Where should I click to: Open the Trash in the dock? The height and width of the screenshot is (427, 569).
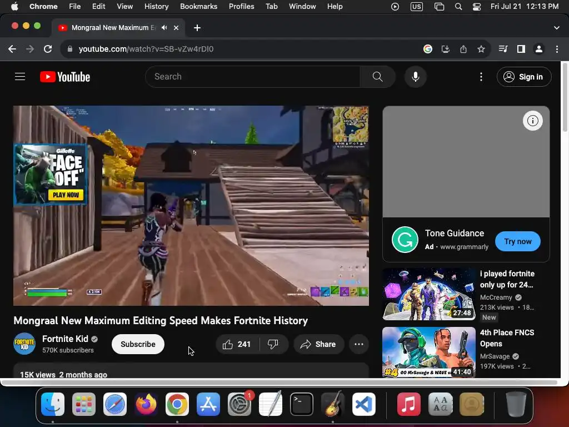(x=516, y=404)
